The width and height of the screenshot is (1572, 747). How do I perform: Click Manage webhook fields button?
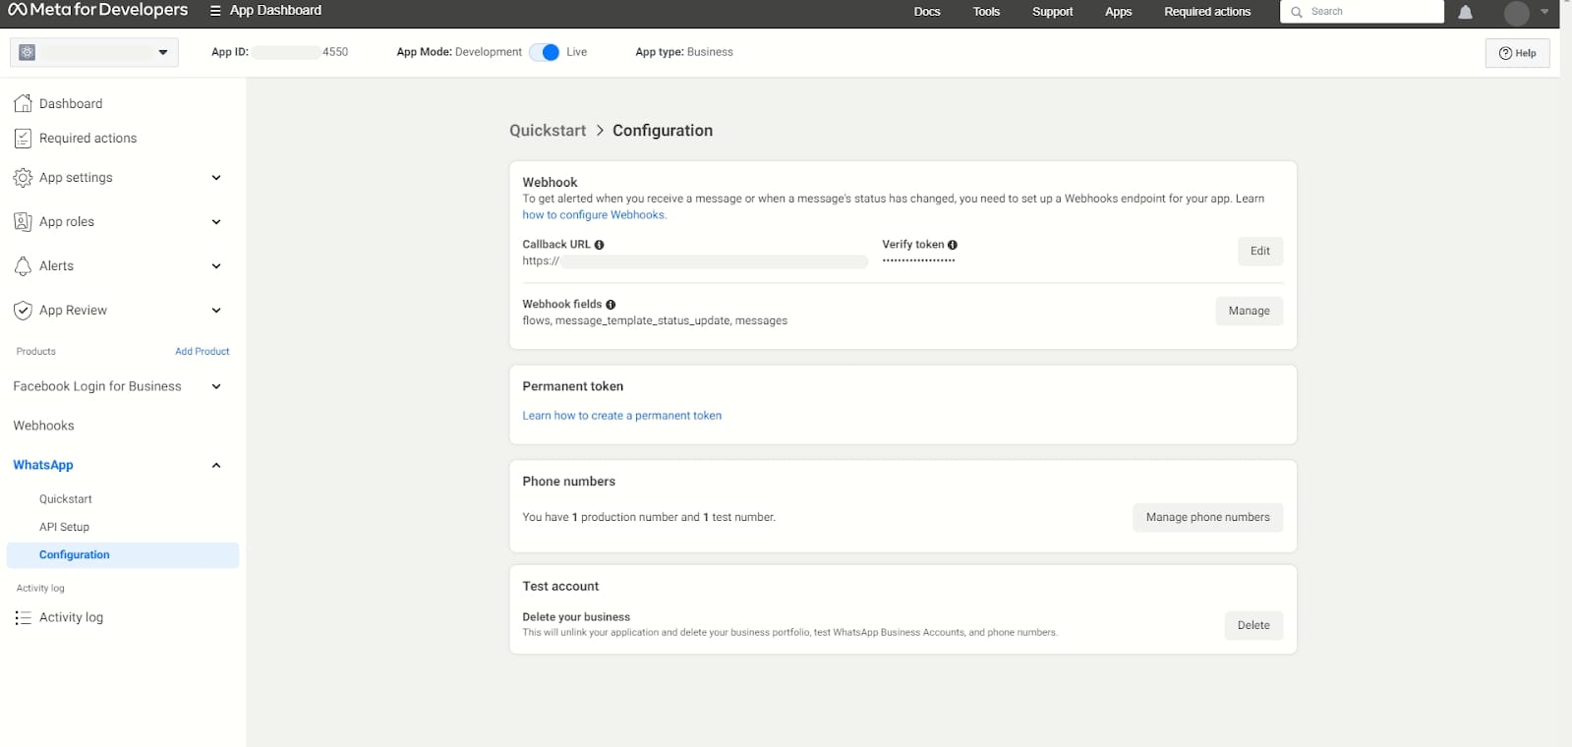tap(1250, 312)
